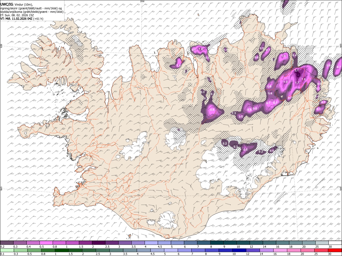Select the white snow swatch above 30
The image size is (342, 256).
click(335, 243)
